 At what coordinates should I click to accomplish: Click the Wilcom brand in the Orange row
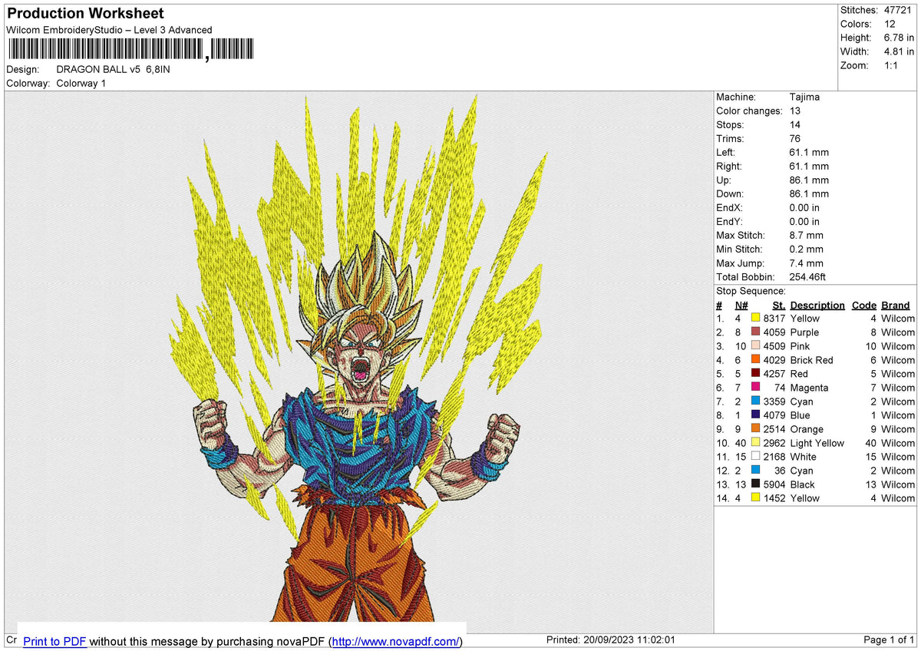click(898, 429)
